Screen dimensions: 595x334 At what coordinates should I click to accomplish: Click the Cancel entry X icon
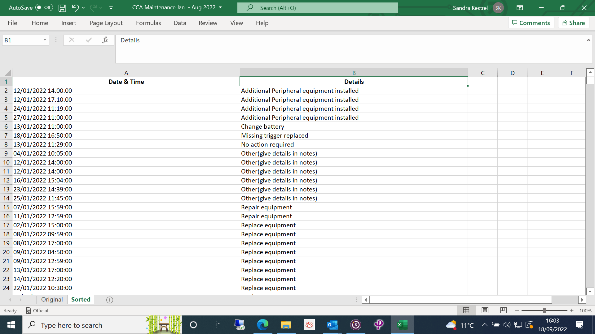(x=72, y=40)
